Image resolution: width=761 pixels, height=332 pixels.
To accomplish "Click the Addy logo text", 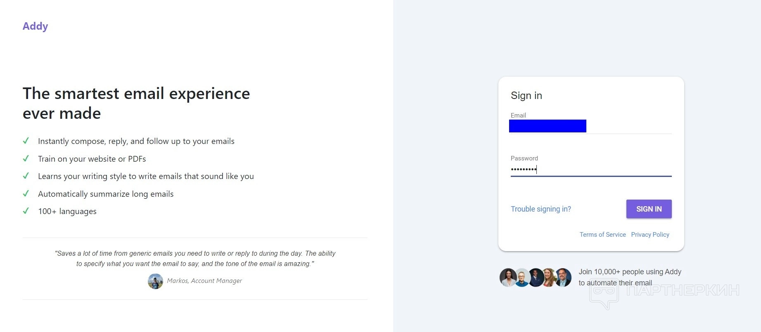I will pyautogui.click(x=35, y=26).
